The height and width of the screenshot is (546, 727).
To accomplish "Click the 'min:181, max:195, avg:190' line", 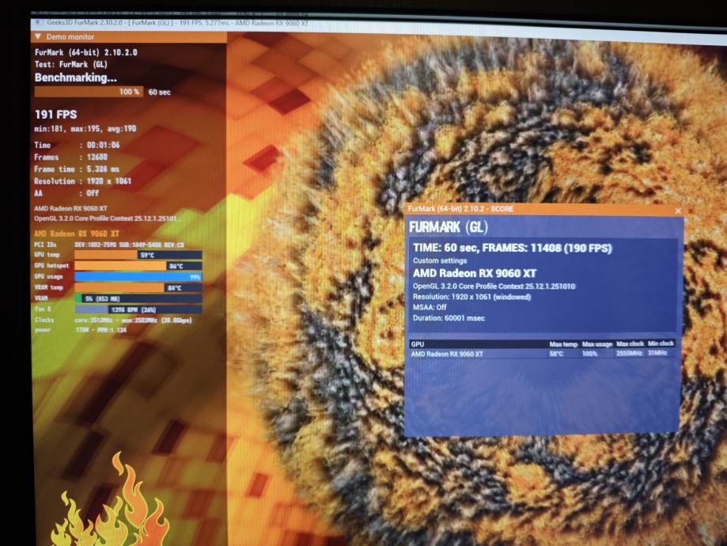I will click(x=85, y=129).
